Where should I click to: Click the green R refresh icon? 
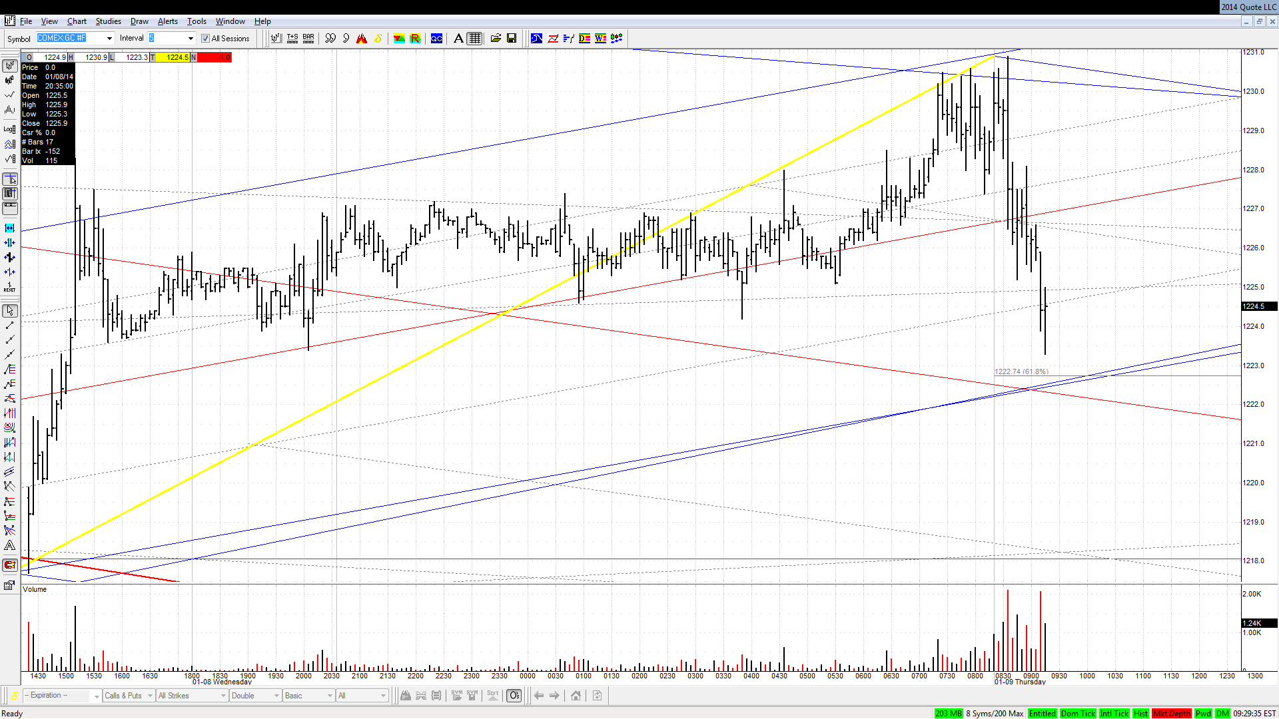415,39
